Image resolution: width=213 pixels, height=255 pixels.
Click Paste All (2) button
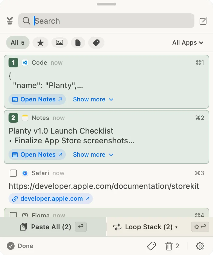click(x=53, y=227)
